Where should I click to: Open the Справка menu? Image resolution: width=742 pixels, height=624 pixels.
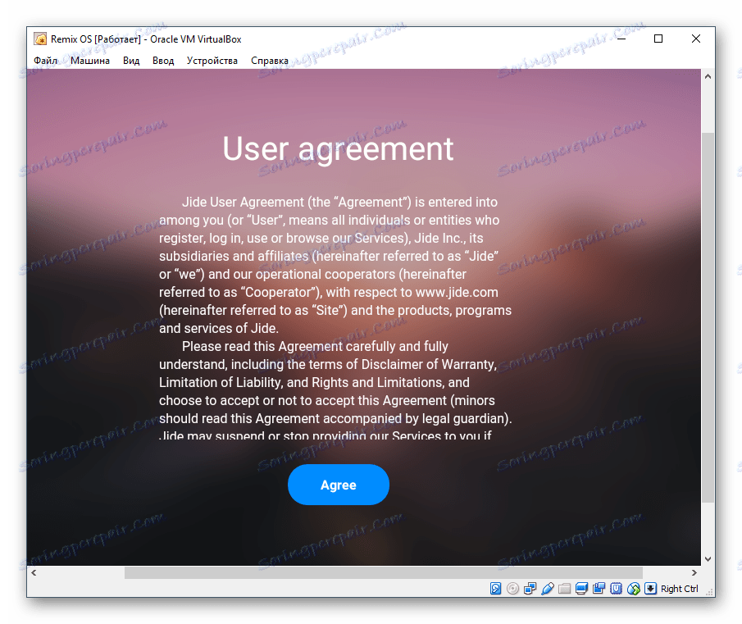pyautogui.click(x=269, y=61)
